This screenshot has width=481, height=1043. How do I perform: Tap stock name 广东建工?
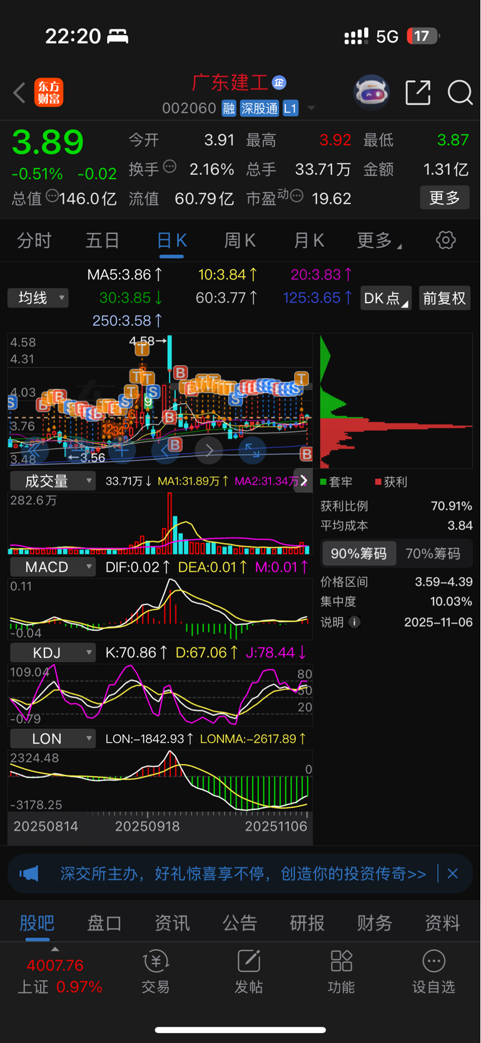[230, 83]
